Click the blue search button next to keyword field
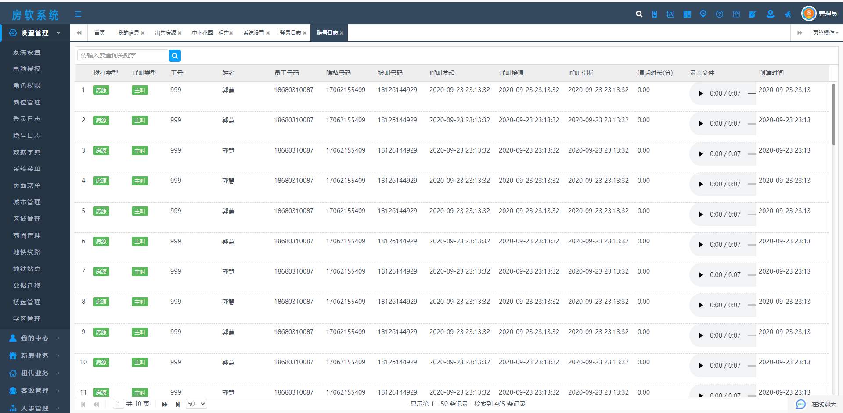This screenshot has width=843, height=413. (175, 55)
